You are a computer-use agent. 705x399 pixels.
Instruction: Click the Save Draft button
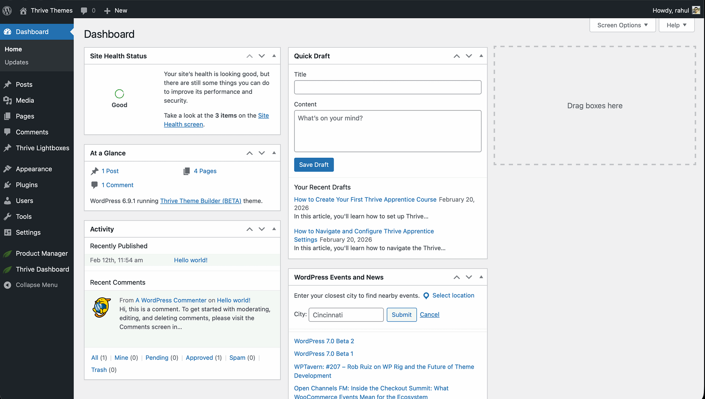(314, 165)
